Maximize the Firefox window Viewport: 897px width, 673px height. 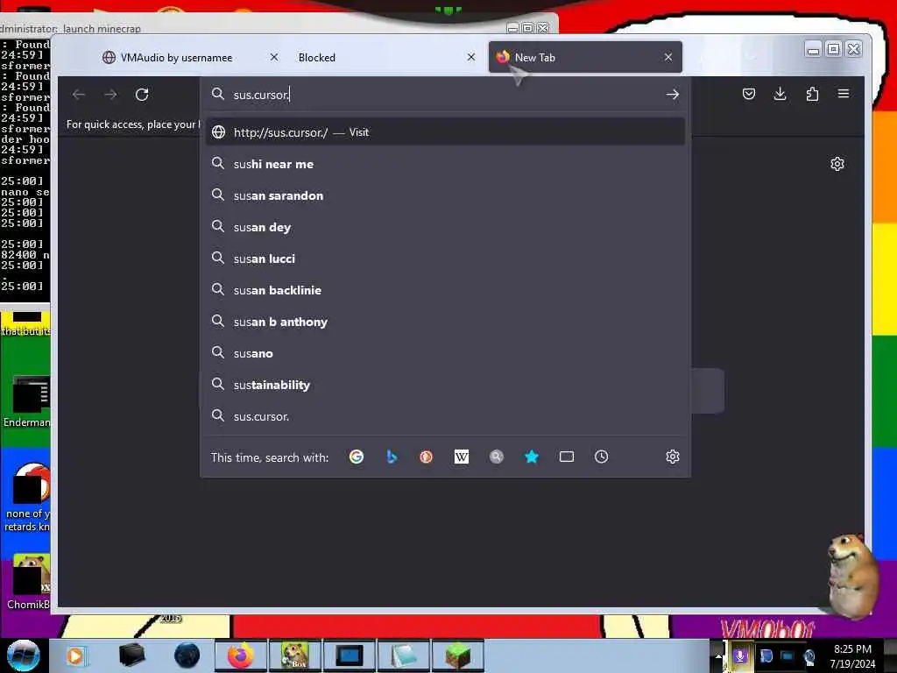[833, 50]
